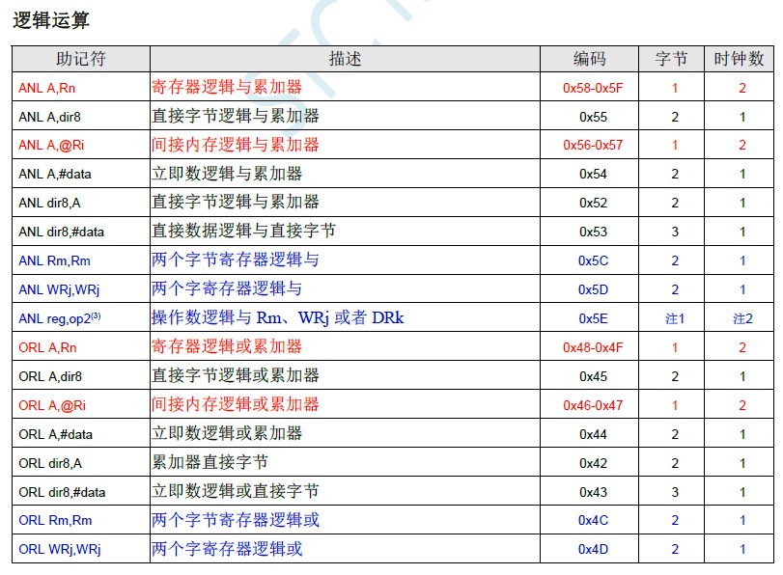Click the 寄存器逻辑或累加器 description
The width and height of the screenshot is (783, 575).
pyautogui.click(x=227, y=346)
